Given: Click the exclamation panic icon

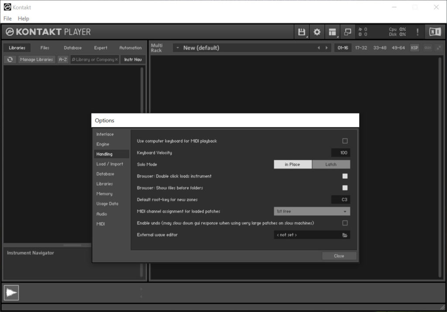Looking at the screenshot, I should tap(417, 32).
